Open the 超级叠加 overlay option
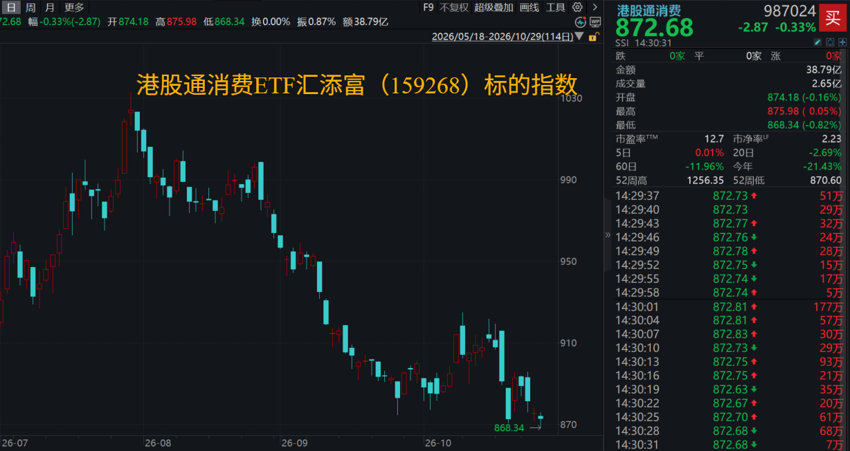Screen dimensions: 850x451 494,8
